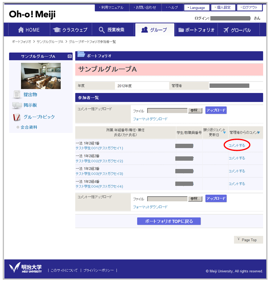Sort by 振り返りコメント更新日 arrow
Screen dimensions: 271x282
225,133
